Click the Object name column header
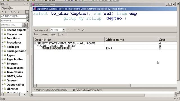The height and width of the screenshot is (101, 180). click(131, 40)
